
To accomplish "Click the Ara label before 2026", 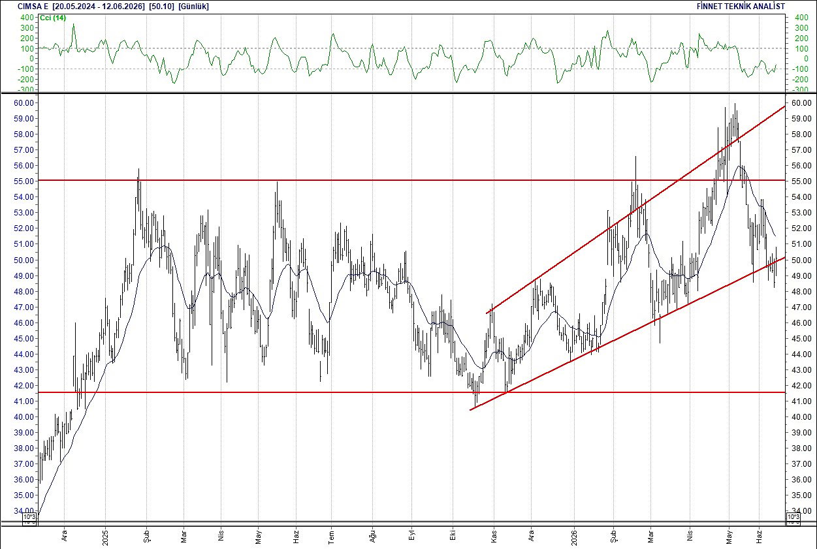I will point(531,535).
